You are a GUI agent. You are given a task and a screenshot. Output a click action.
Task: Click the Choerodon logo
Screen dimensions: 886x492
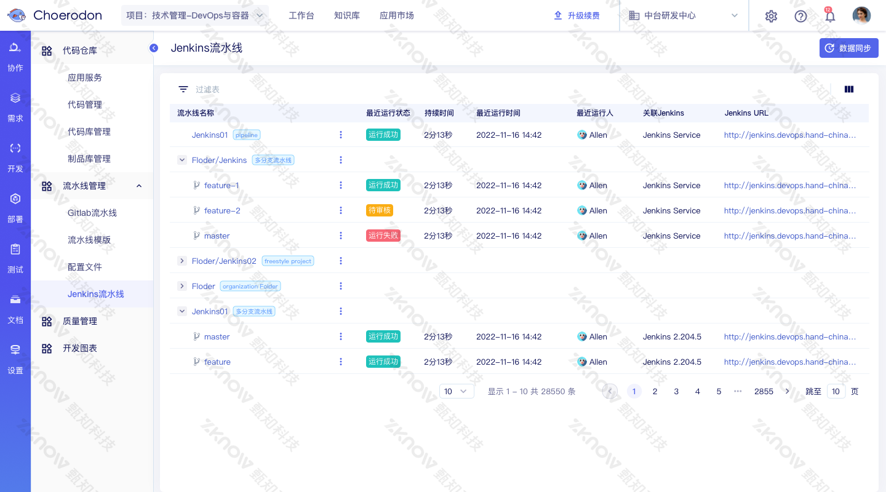tap(55, 15)
